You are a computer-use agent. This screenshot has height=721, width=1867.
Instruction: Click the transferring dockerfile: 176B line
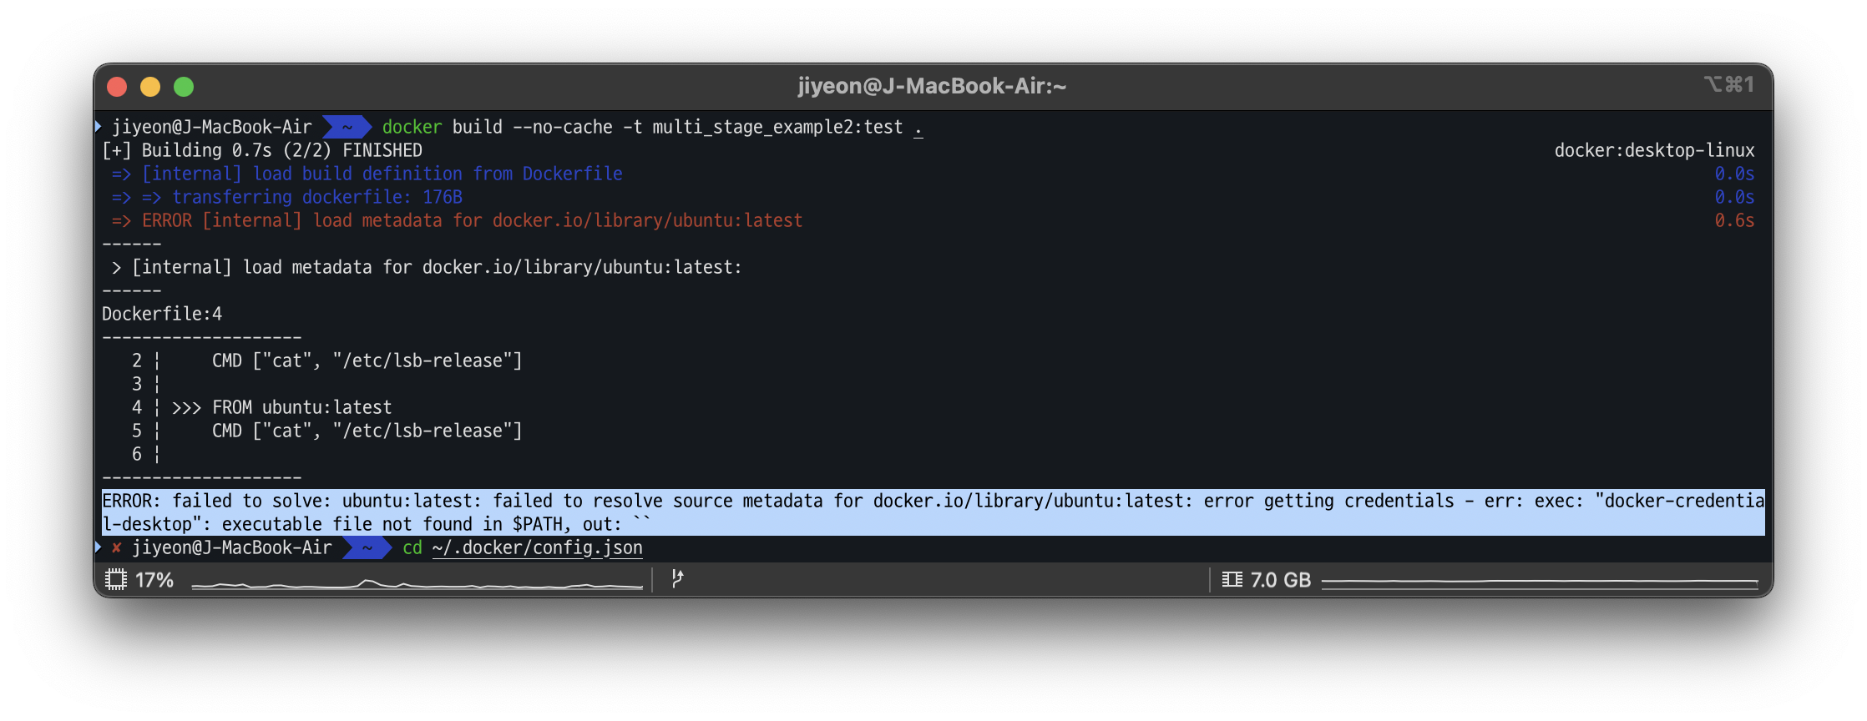pos(287,197)
